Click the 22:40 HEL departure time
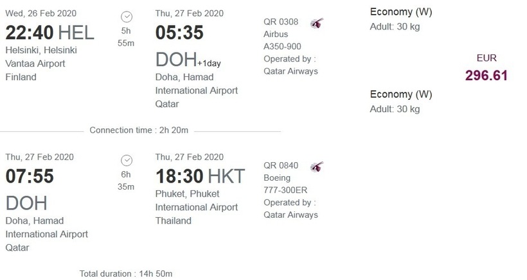 (49, 33)
